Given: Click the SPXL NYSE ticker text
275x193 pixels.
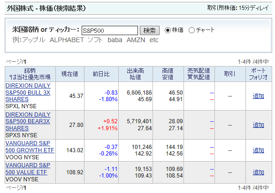Looking at the screenshot, I should pos(21,106).
